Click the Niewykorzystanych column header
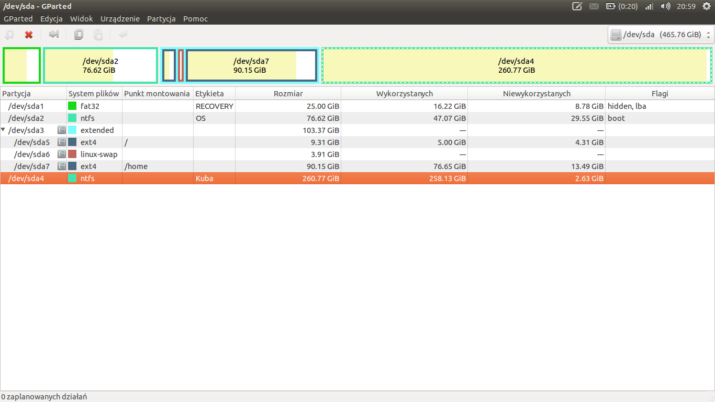This screenshot has width=715, height=402. (x=537, y=93)
